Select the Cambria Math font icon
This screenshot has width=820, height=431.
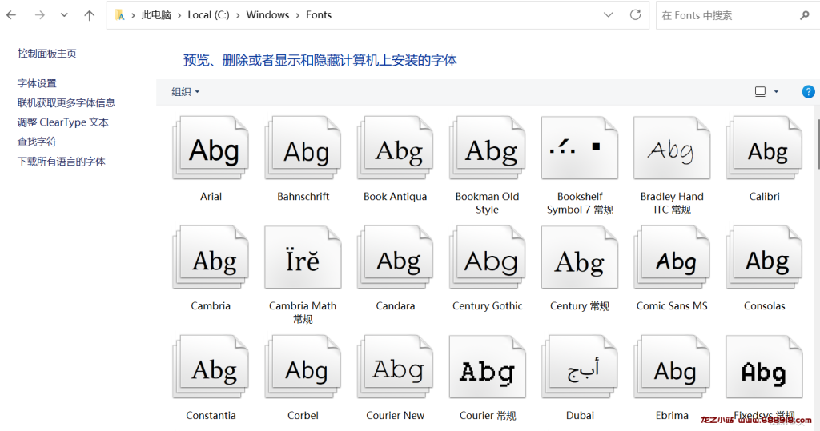tap(303, 257)
